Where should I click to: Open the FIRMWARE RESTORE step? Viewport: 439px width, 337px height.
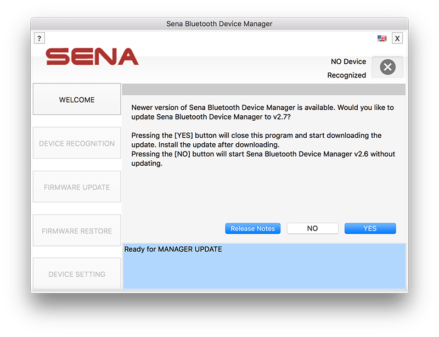[77, 231]
